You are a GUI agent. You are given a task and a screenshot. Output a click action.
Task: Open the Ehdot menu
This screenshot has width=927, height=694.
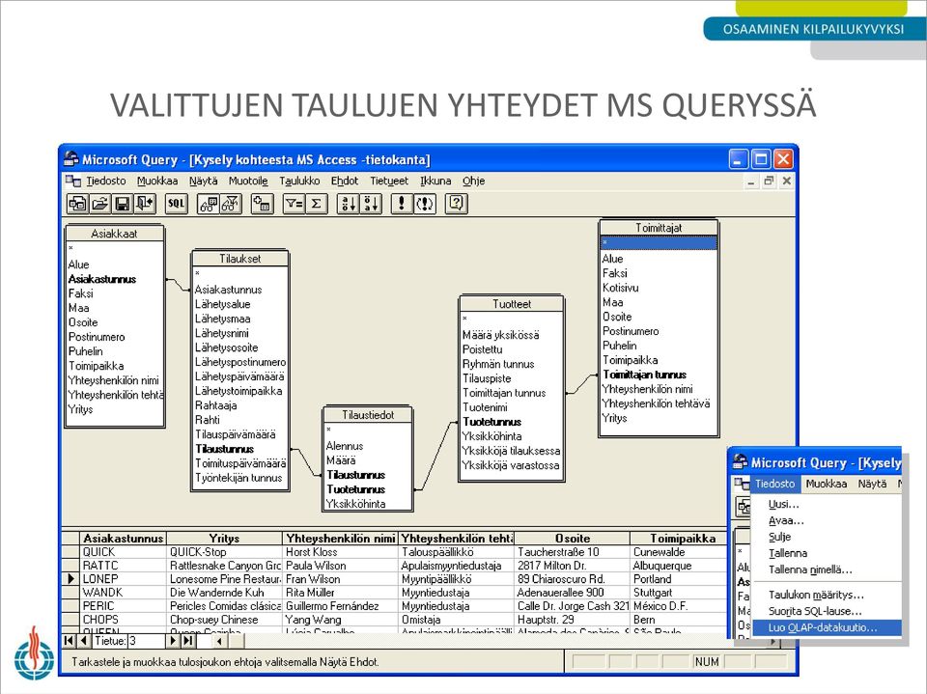pyautogui.click(x=345, y=180)
